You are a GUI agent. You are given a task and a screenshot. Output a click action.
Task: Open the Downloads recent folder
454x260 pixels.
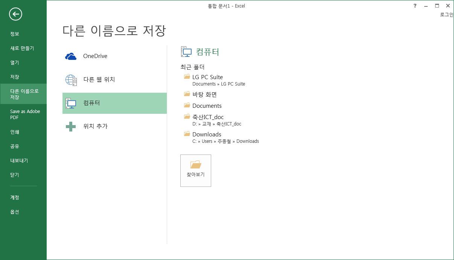click(207, 135)
